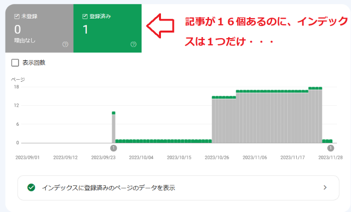Open インデックスに登録済みのページのデータを表示 link
This screenshot has width=351, height=212.
[x=108, y=187]
